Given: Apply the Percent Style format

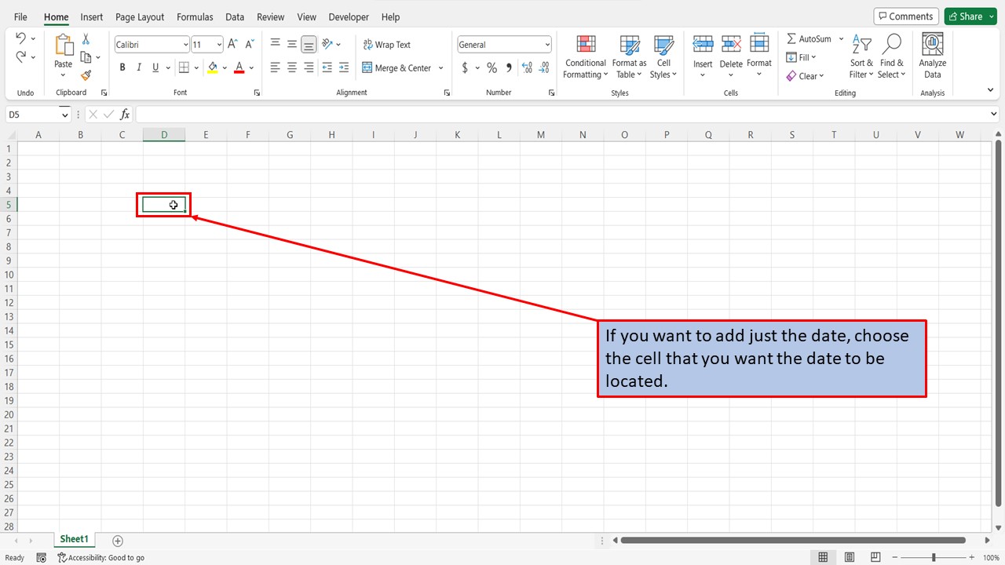Looking at the screenshot, I should pos(492,67).
